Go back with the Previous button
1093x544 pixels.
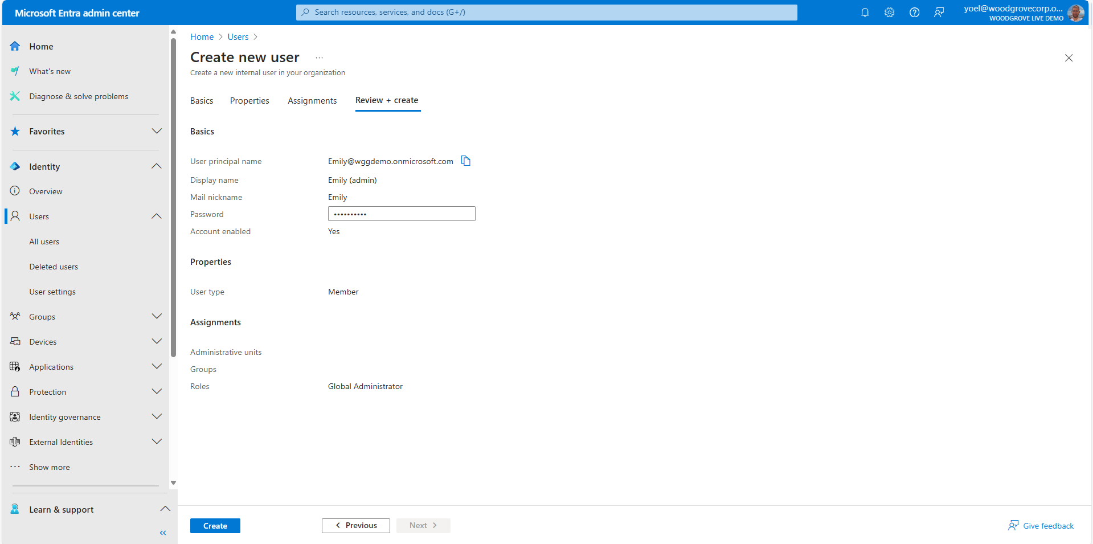(356, 525)
